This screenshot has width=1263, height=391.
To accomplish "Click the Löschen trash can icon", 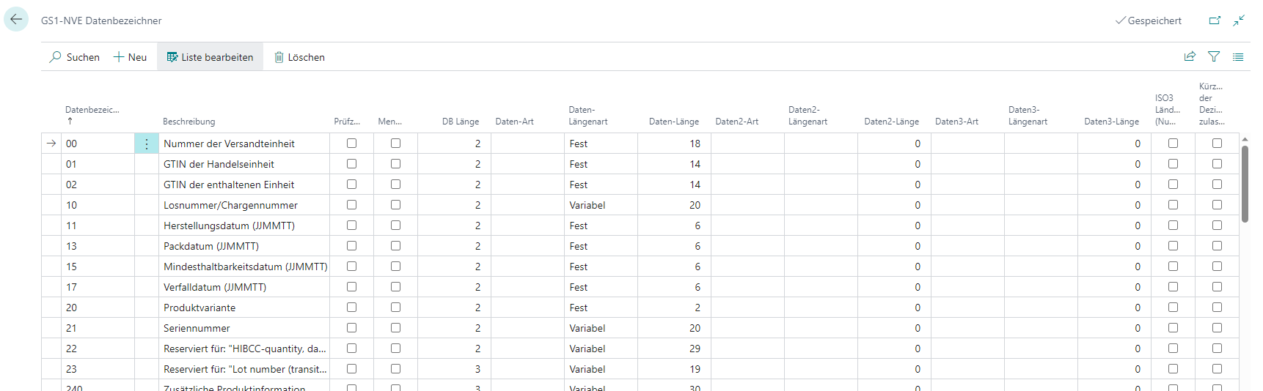I will pos(279,57).
